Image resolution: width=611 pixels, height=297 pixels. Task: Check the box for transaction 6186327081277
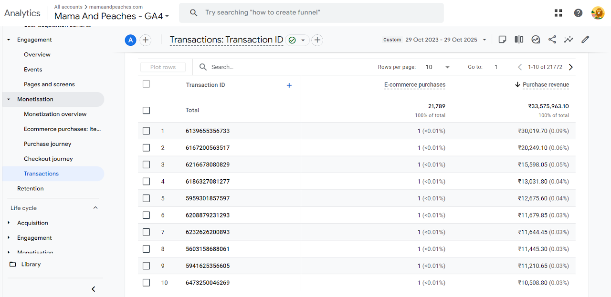tap(146, 182)
